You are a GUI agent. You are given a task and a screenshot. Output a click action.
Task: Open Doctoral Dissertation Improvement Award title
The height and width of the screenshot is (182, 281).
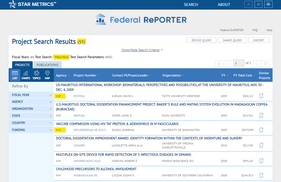click(x=149, y=138)
